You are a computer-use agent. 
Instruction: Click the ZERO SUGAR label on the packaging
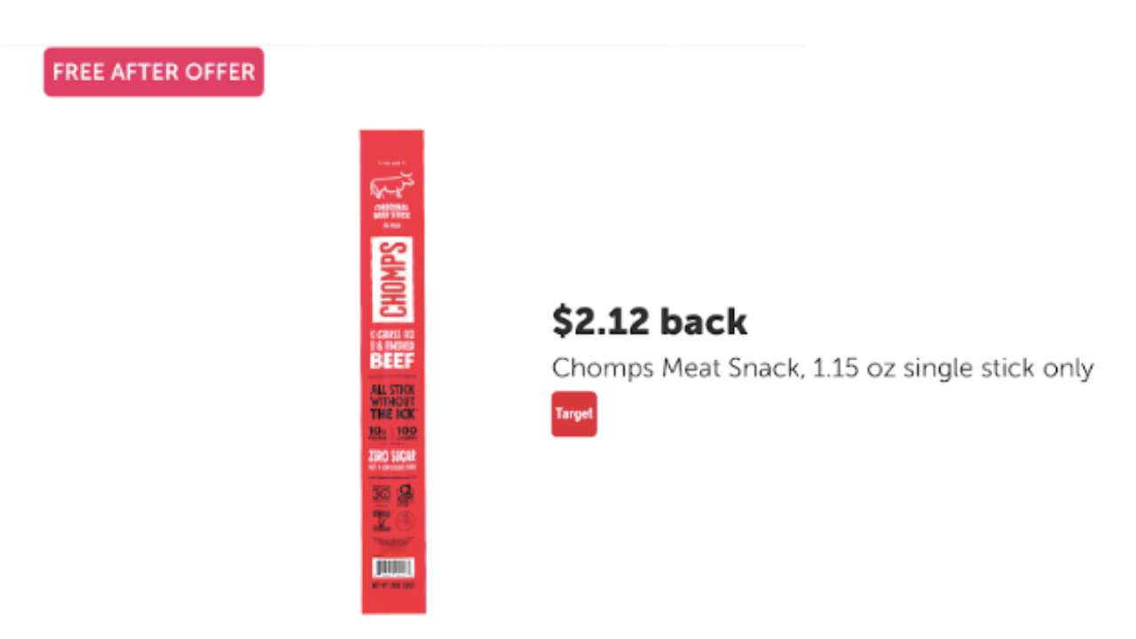click(x=391, y=454)
